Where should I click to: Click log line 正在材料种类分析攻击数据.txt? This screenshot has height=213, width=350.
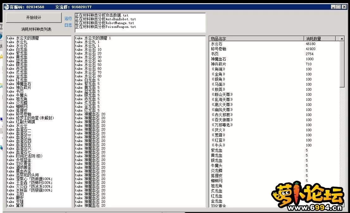coord(102,16)
